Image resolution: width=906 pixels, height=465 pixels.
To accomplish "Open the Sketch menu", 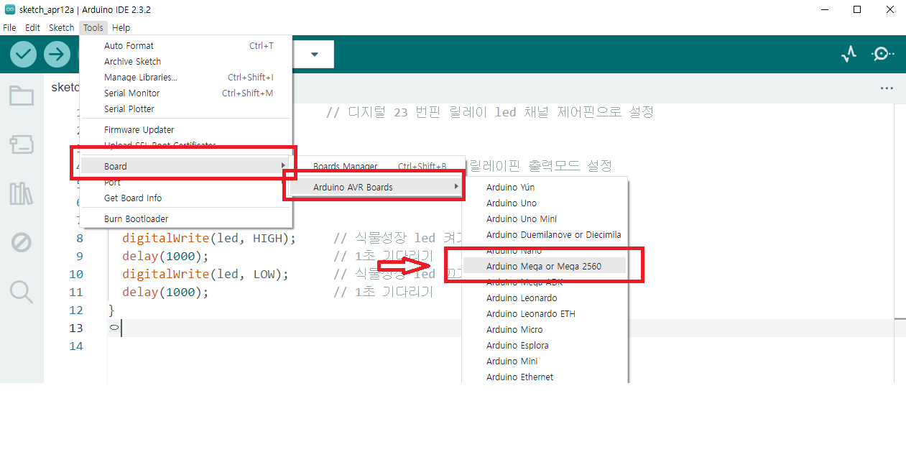I will (x=61, y=27).
